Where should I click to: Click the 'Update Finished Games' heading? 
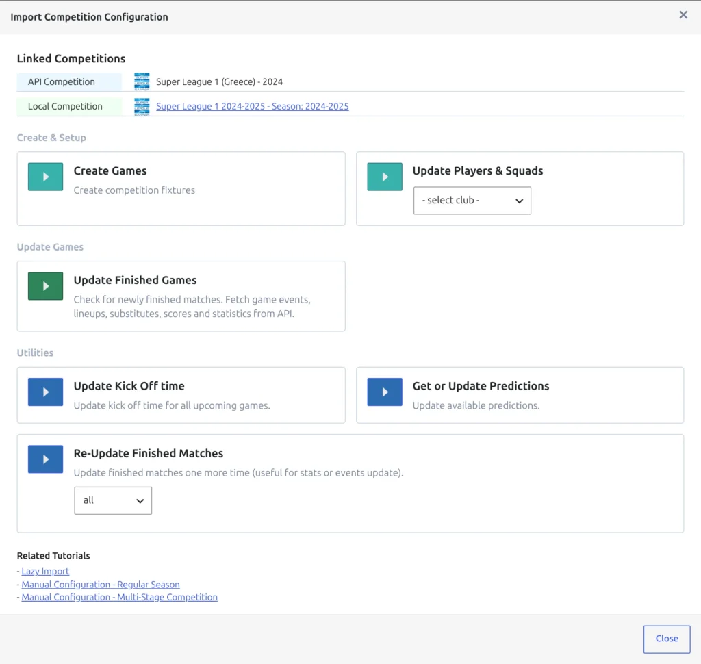click(135, 281)
